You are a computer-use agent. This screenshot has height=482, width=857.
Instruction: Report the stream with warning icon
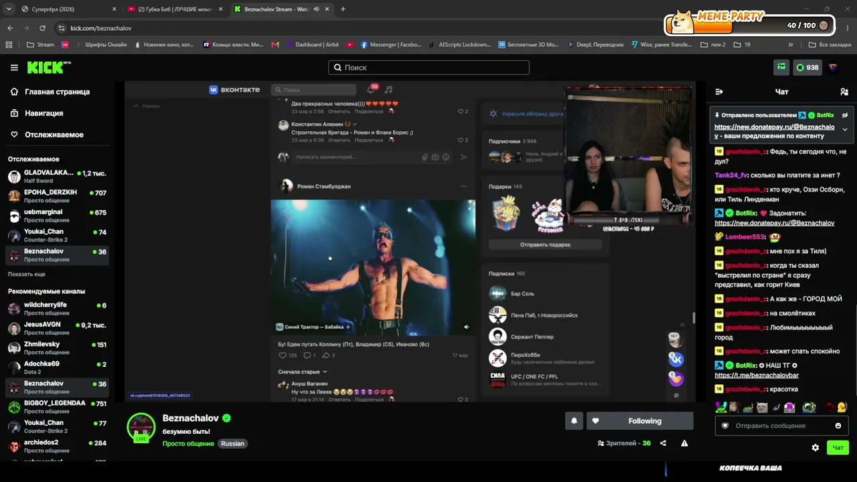coord(684,443)
